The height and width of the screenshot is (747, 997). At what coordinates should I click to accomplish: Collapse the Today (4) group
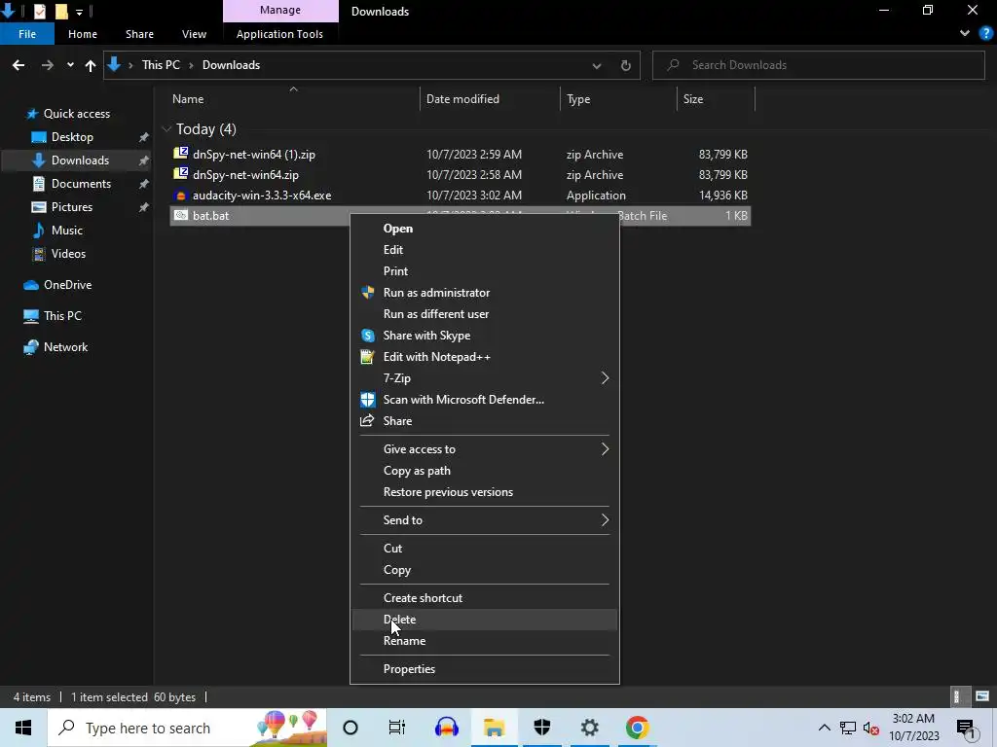coord(166,129)
